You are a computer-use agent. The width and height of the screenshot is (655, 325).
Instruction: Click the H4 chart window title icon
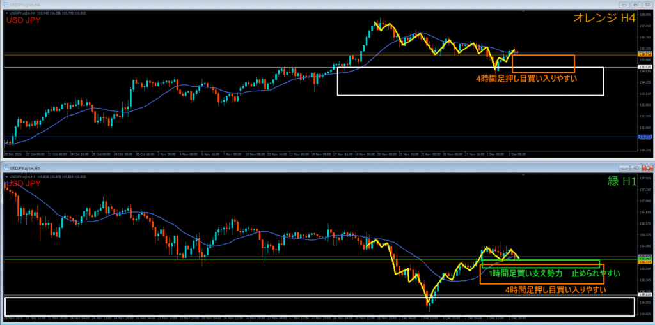(6, 4)
